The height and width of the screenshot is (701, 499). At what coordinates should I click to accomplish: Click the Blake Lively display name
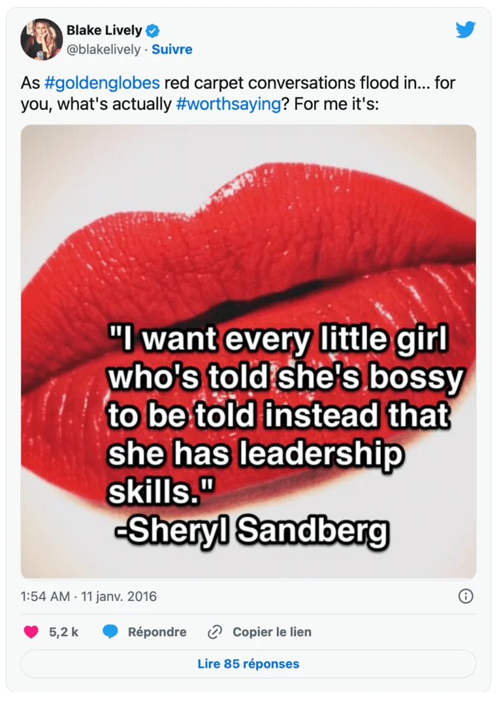point(104,29)
